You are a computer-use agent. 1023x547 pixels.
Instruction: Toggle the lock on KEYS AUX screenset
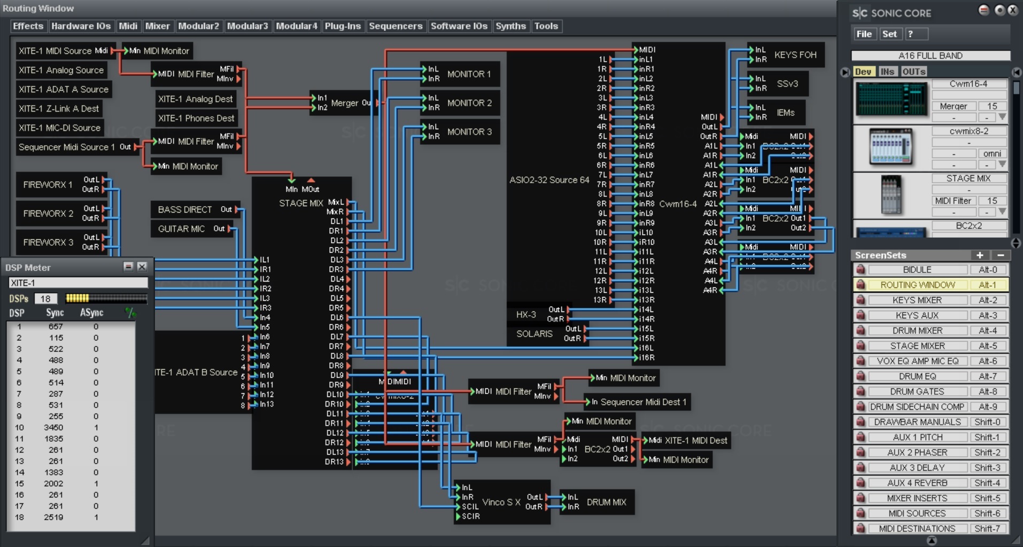pos(860,315)
